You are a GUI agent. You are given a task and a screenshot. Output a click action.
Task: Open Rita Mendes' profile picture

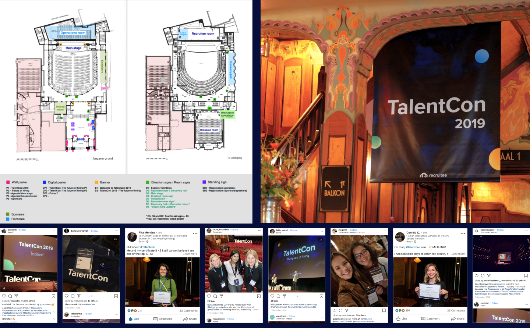[x=132, y=237]
